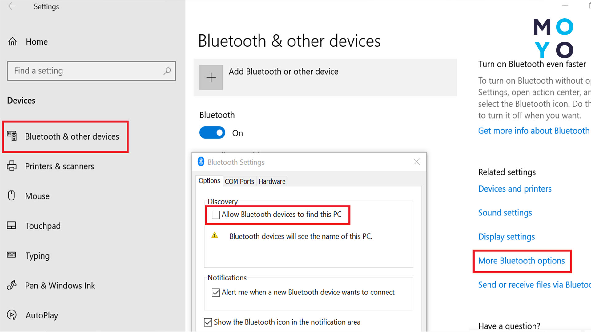Open the Mouse settings icon
Viewport: 591px width, 332px height.
click(12, 196)
